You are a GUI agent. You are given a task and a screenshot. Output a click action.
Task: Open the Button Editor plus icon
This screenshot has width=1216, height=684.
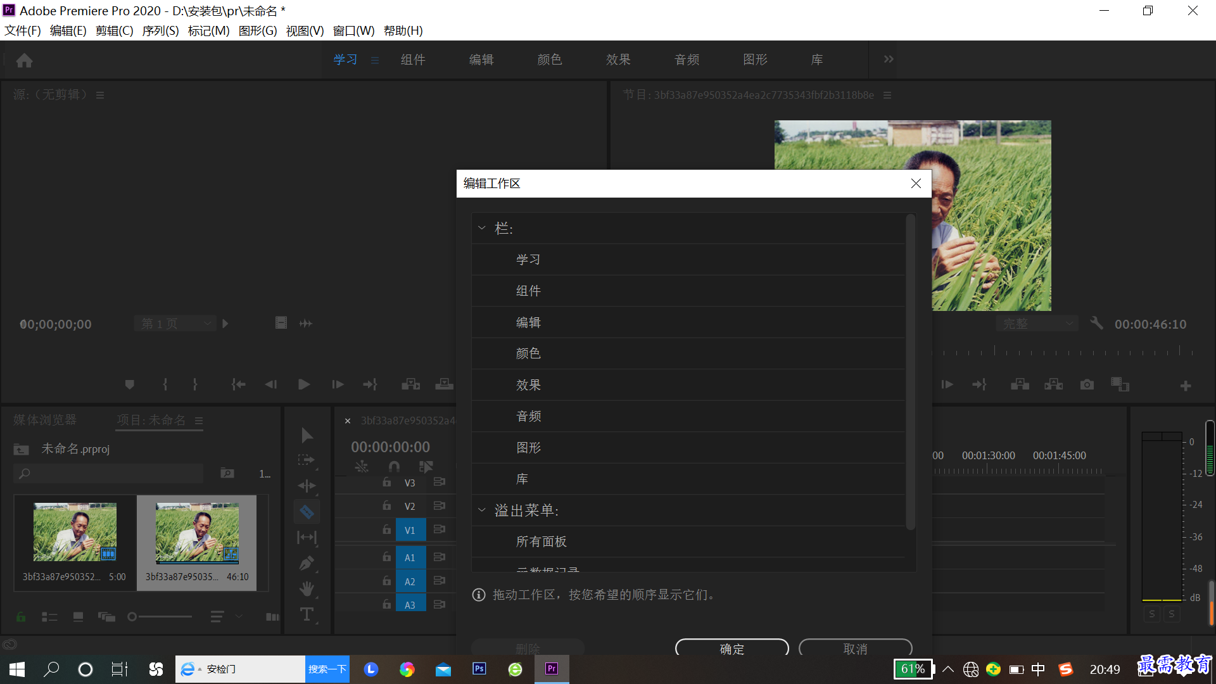point(1186,386)
